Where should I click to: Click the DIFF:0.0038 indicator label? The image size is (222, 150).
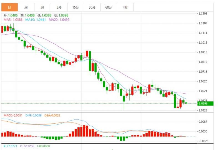coord(34,115)
